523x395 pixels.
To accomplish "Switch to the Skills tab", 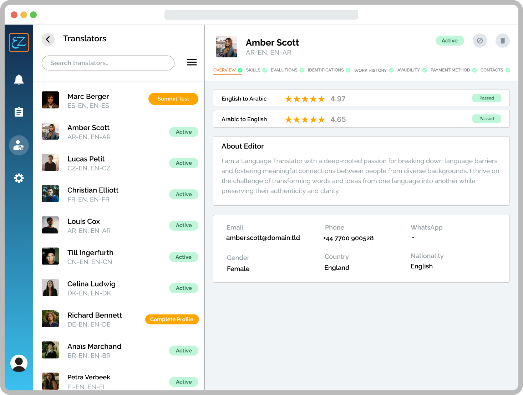I will click(x=253, y=70).
